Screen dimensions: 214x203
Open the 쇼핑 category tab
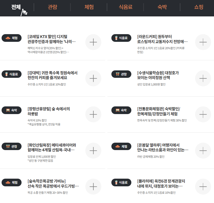coord(198,7)
